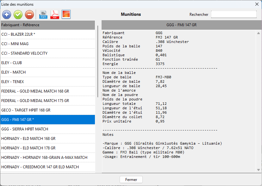Sort by Fabriquant - Référence header
262x186 pixels.
pyautogui.click(x=47, y=25)
